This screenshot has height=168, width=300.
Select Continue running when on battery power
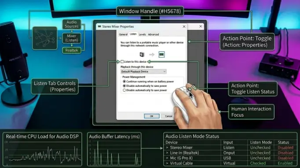pyautogui.click(x=124, y=82)
